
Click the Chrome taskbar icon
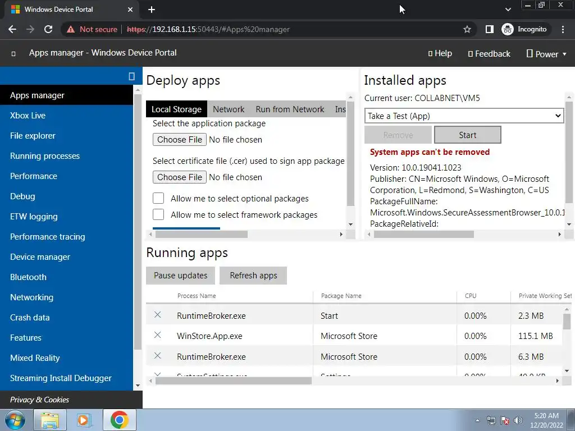point(119,420)
